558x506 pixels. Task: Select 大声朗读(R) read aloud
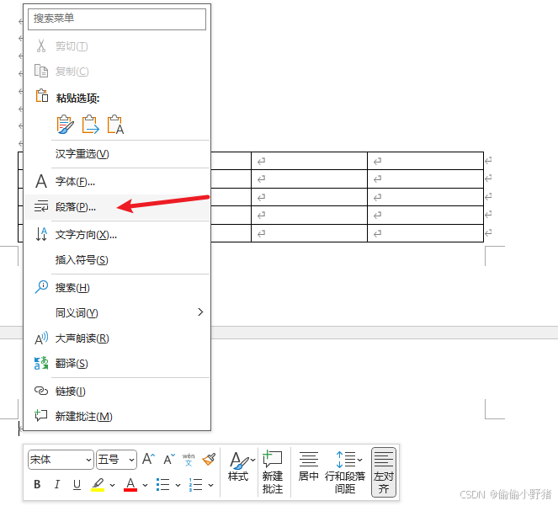coord(117,338)
